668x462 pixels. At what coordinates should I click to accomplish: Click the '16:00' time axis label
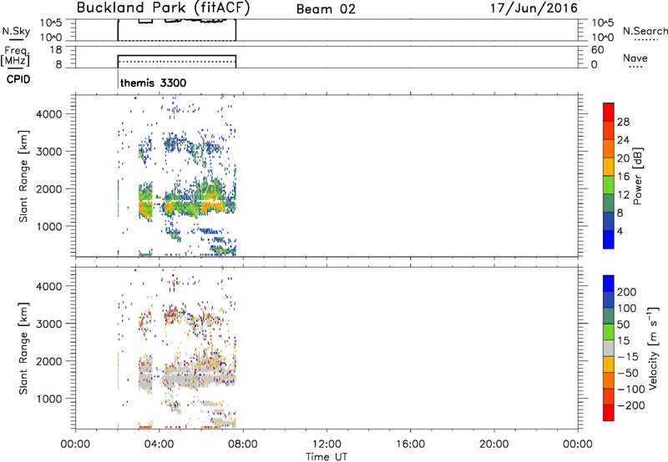point(410,444)
